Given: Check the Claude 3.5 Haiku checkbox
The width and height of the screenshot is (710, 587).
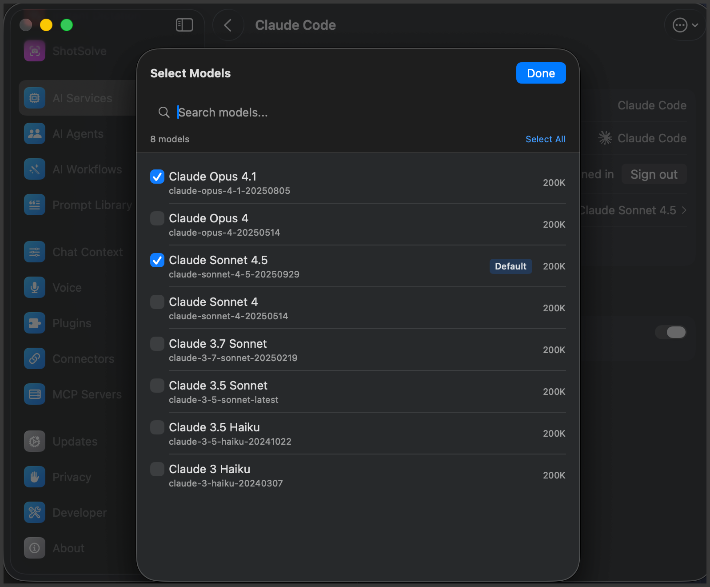Looking at the screenshot, I should [x=157, y=427].
